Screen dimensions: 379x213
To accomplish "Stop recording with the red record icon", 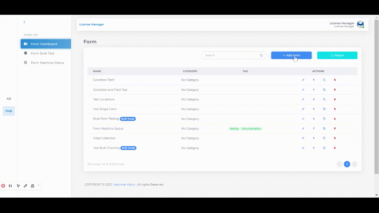I will tap(3, 185).
